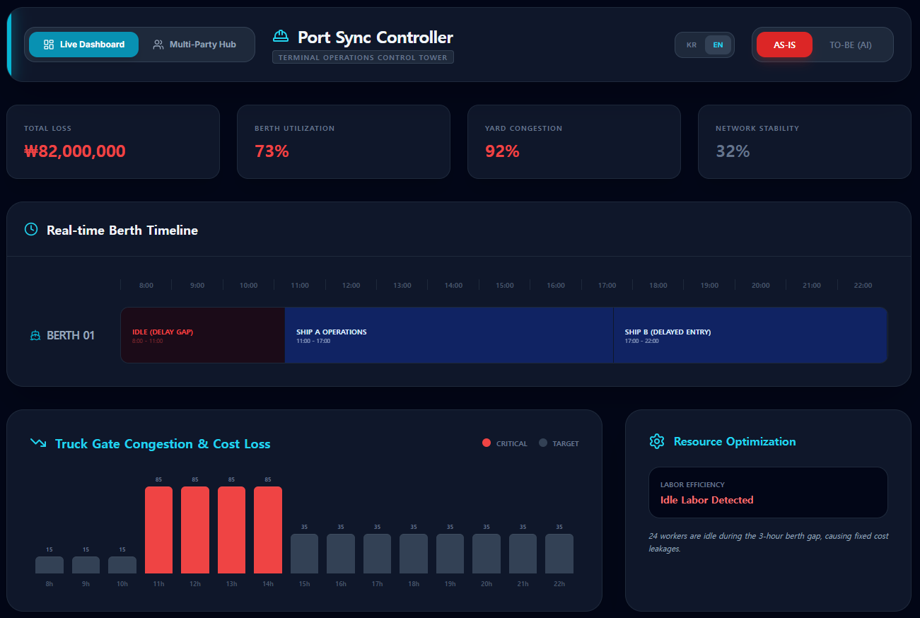Click the clock icon beside Real-time Berth Timeline
Image resolution: width=920 pixels, height=618 pixels.
tap(30, 229)
